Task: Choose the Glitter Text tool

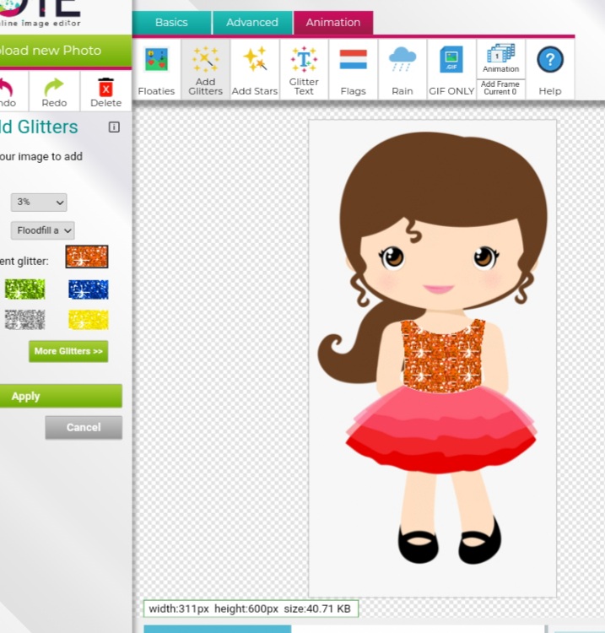Action: (304, 69)
